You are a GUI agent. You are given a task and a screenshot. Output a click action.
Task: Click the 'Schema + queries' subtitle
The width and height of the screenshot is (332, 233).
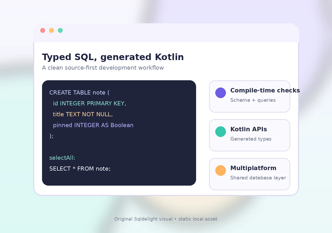tap(253, 100)
